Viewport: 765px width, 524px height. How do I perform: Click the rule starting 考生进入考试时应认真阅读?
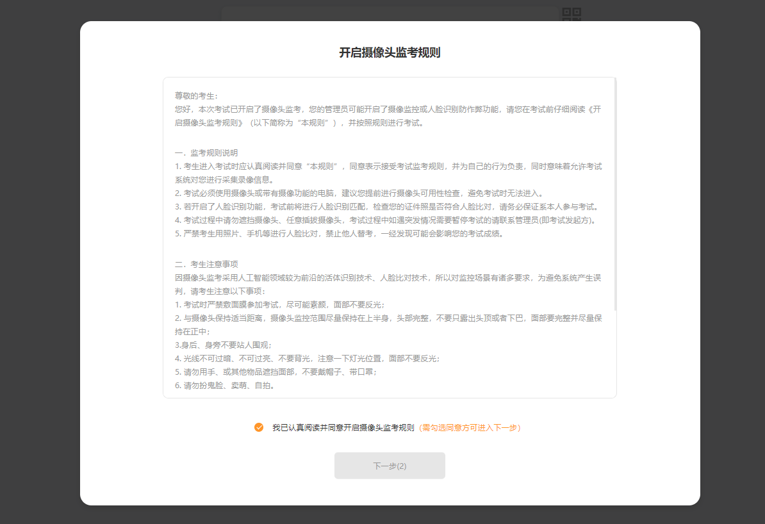(x=388, y=167)
